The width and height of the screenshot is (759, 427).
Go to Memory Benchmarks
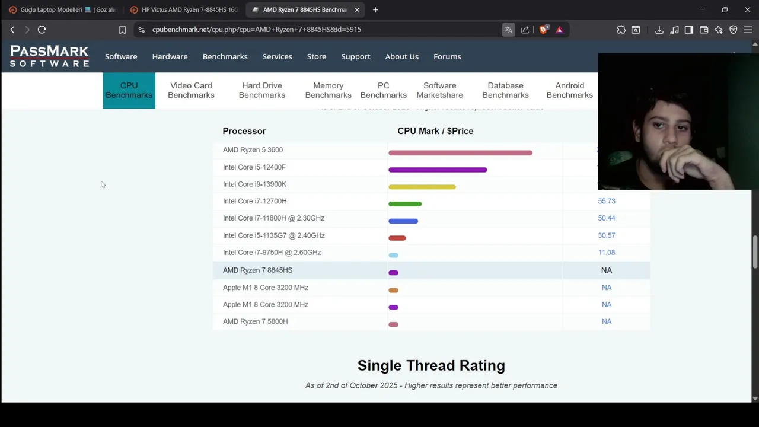click(328, 90)
